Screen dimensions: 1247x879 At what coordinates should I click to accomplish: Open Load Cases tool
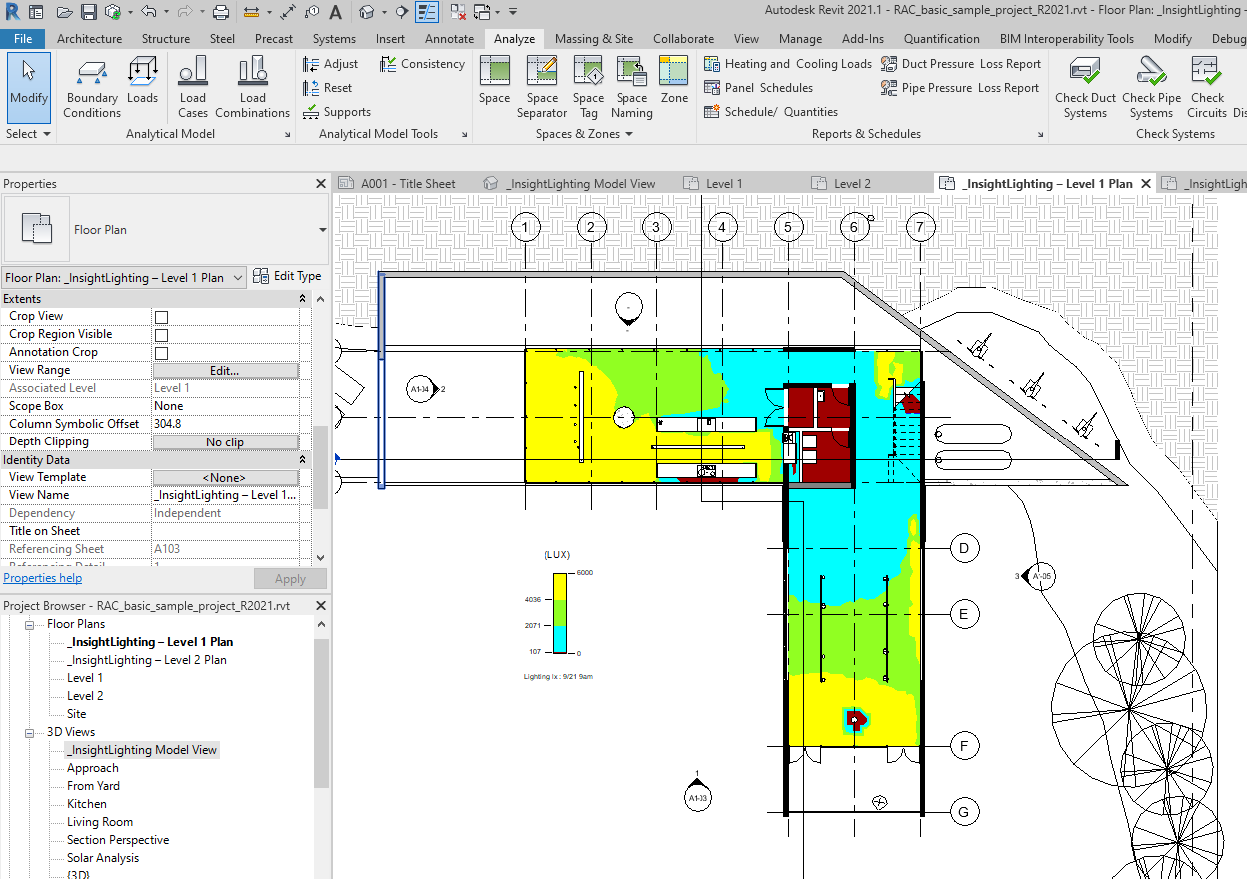click(193, 87)
